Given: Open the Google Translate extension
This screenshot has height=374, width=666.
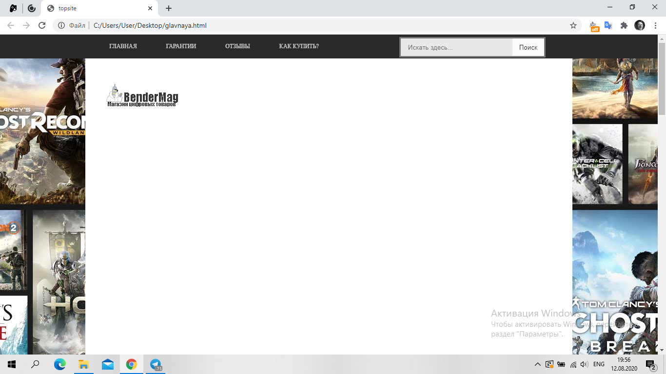Looking at the screenshot, I should click(608, 25).
